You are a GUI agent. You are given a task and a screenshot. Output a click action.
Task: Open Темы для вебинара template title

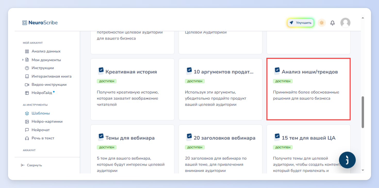click(x=130, y=138)
